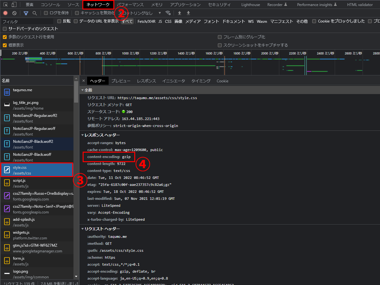
Task: Switch to the プレビュー tab
Action: (x=121, y=81)
